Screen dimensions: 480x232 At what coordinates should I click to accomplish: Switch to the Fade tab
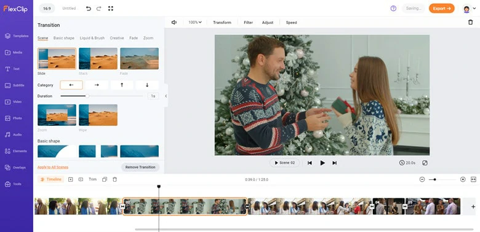(134, 38)
